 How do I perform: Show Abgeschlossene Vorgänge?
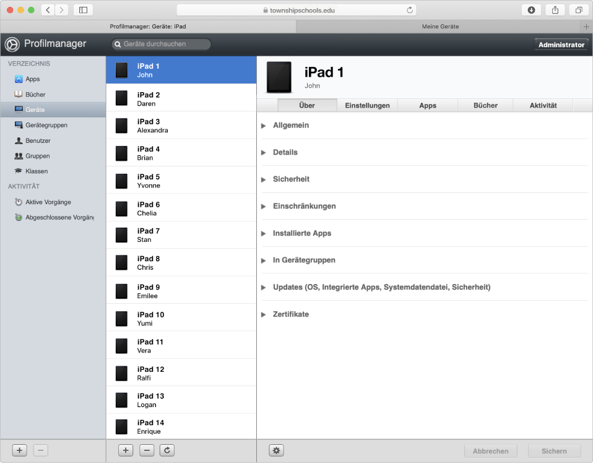click(x=53, y=217)
